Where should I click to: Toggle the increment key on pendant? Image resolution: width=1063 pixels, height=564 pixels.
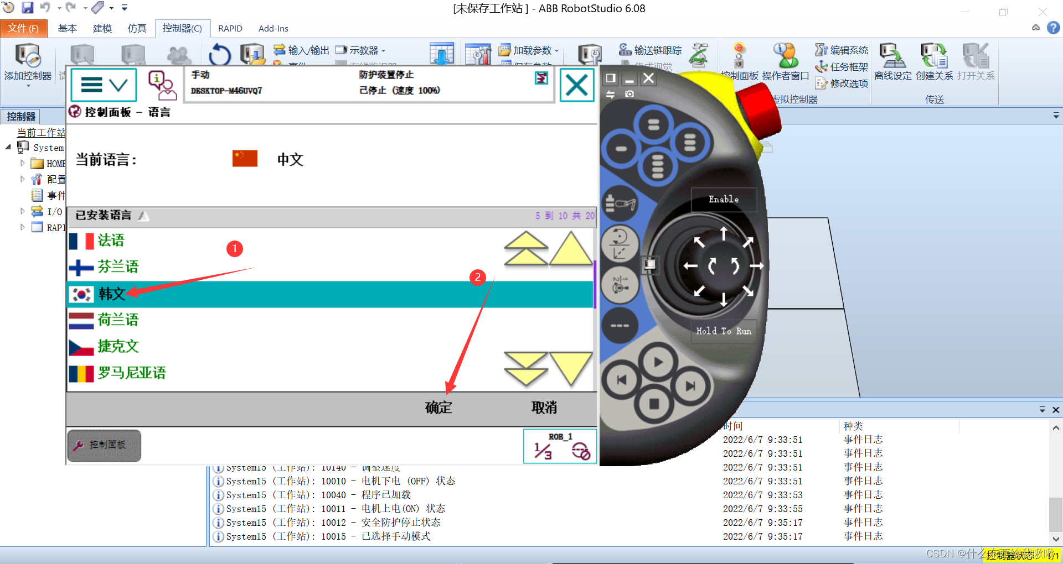pos(620,325)
